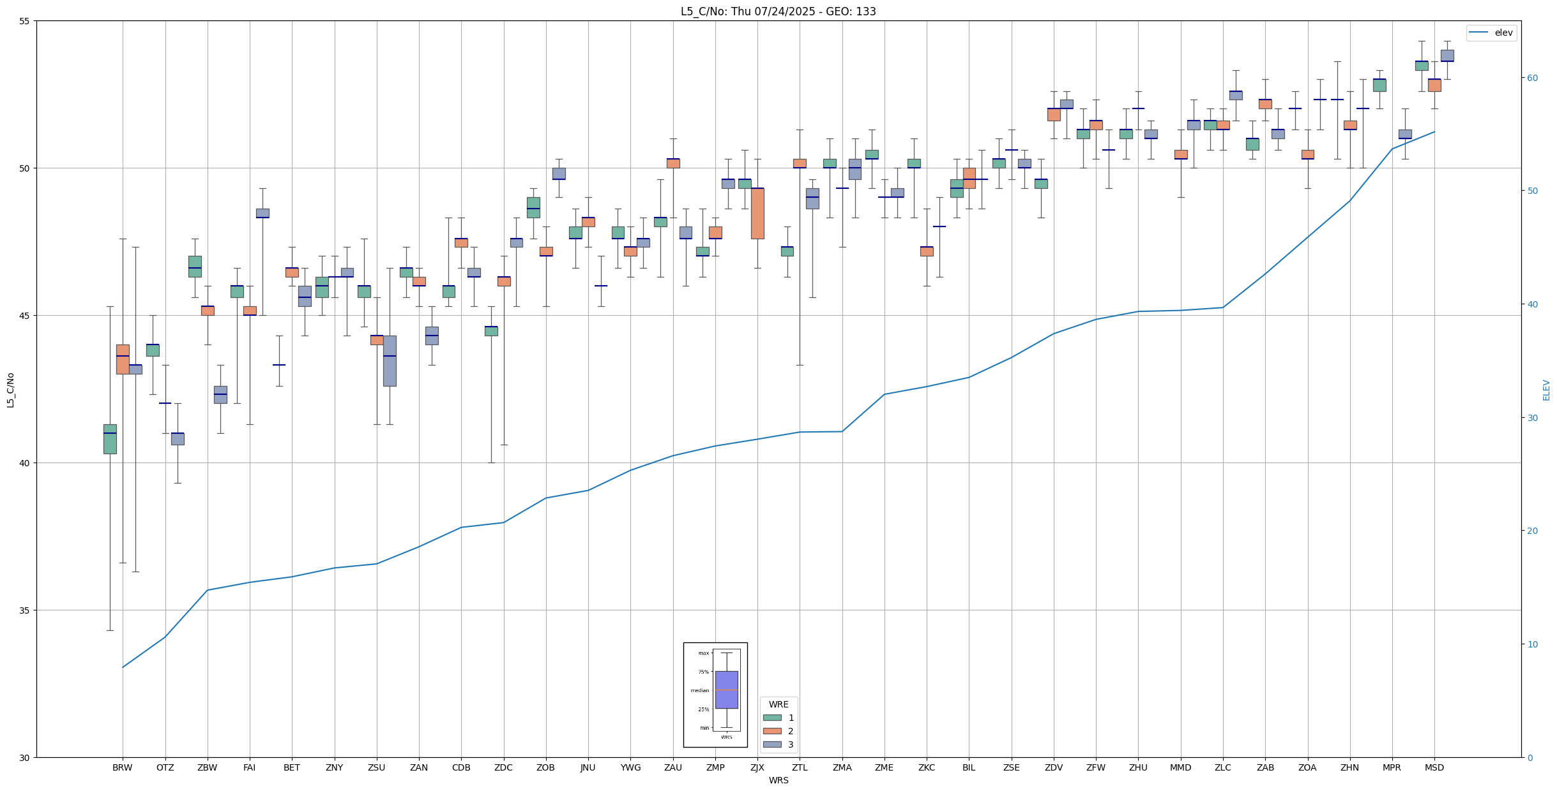This screenshot has height=791, width=1557.
Task: Click the WRS x-axis title
Action: point(778,780)
